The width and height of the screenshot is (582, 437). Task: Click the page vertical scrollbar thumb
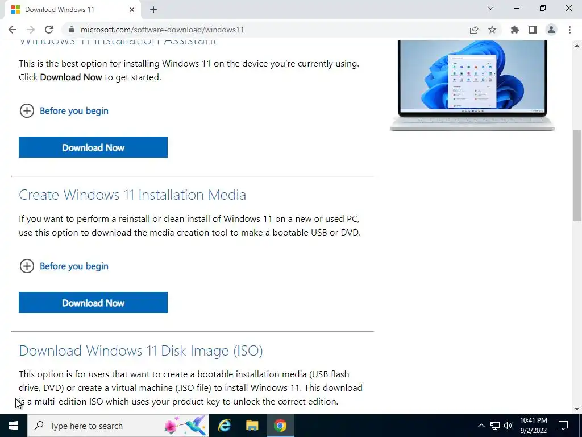tap(577, 175)
